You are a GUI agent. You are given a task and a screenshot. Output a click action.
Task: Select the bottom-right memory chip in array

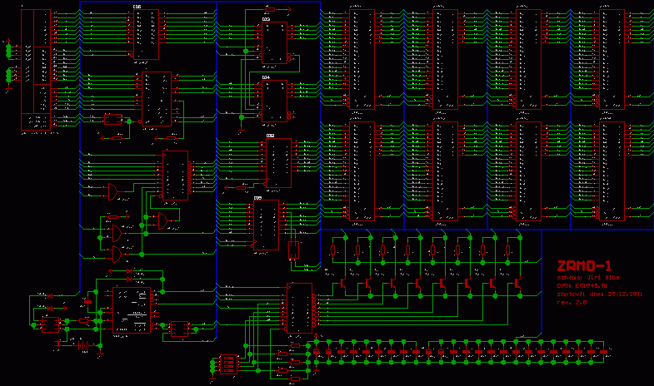point(612,172)
